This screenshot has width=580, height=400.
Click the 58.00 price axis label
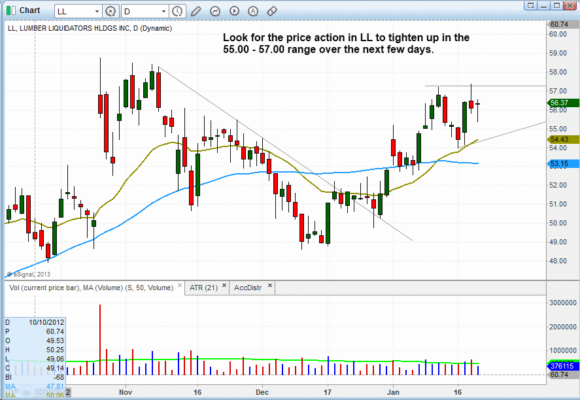558,72
